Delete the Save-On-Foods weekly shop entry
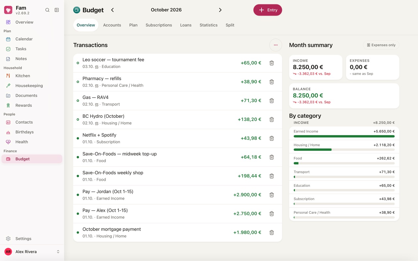This screenshot has width=418, height=261. (271, 176)
